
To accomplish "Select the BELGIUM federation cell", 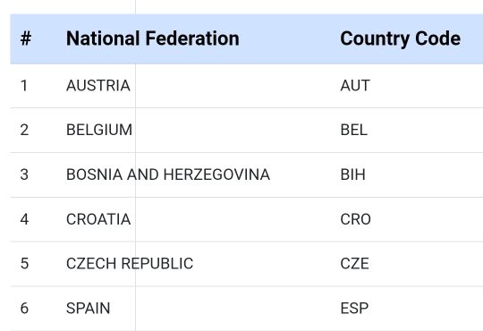I will pos(99,130).
